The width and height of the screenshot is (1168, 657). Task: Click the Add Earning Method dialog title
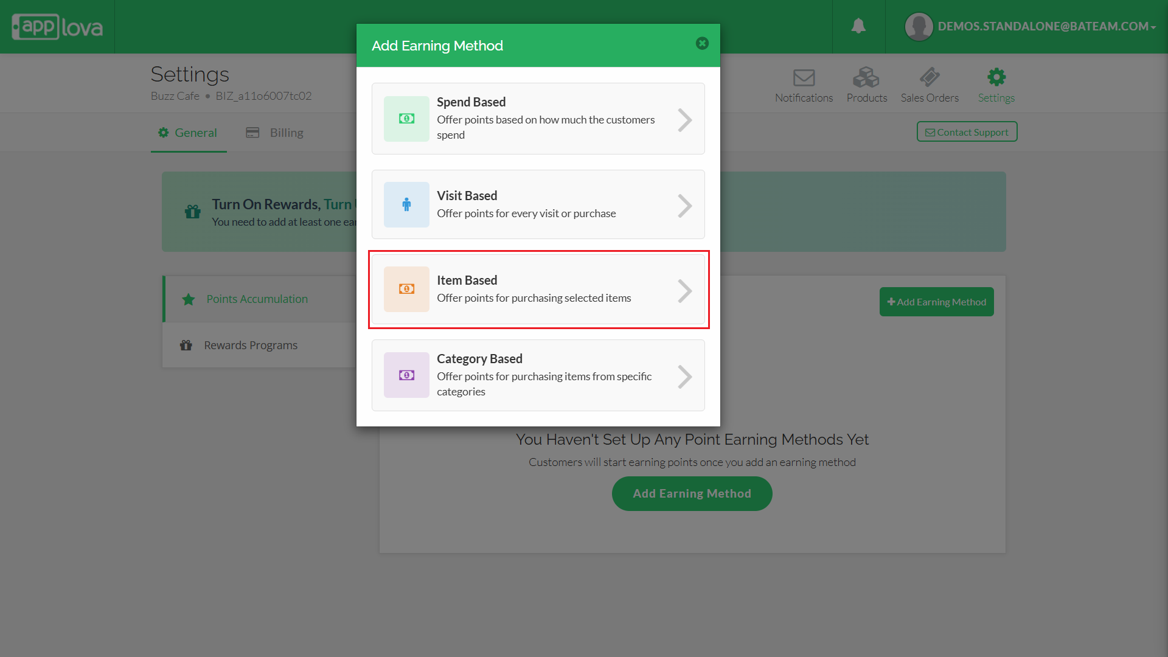pyautogui.click(x=437, y=46)
